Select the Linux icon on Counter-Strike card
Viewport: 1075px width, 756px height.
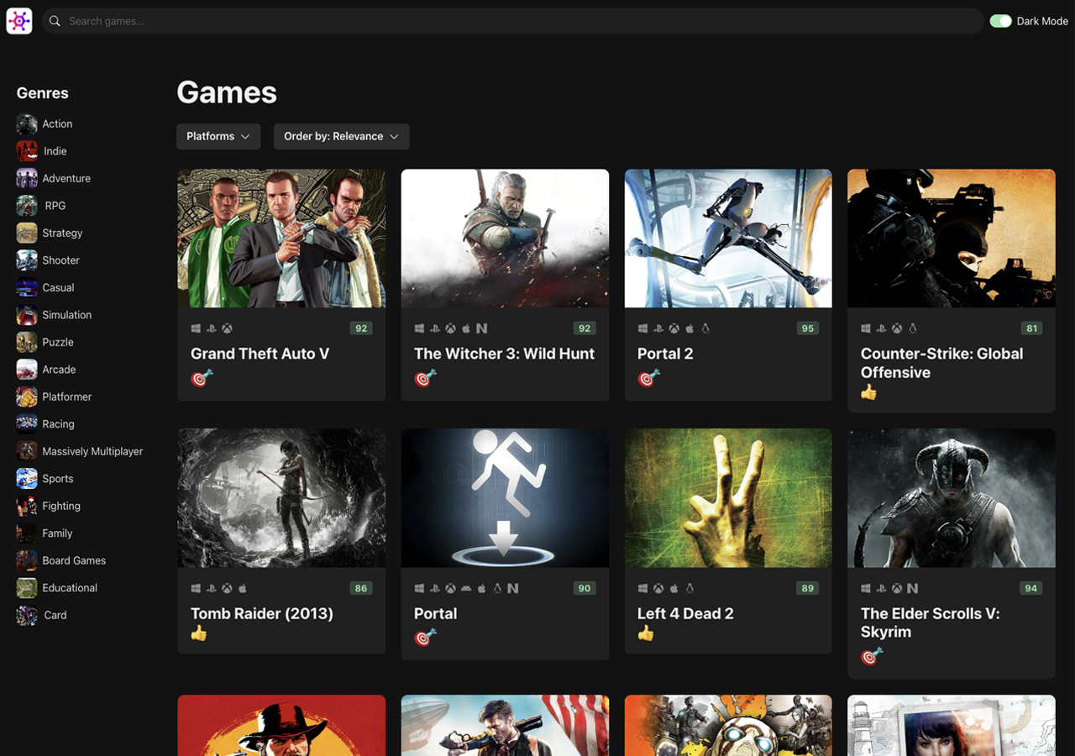click(912, 328)
